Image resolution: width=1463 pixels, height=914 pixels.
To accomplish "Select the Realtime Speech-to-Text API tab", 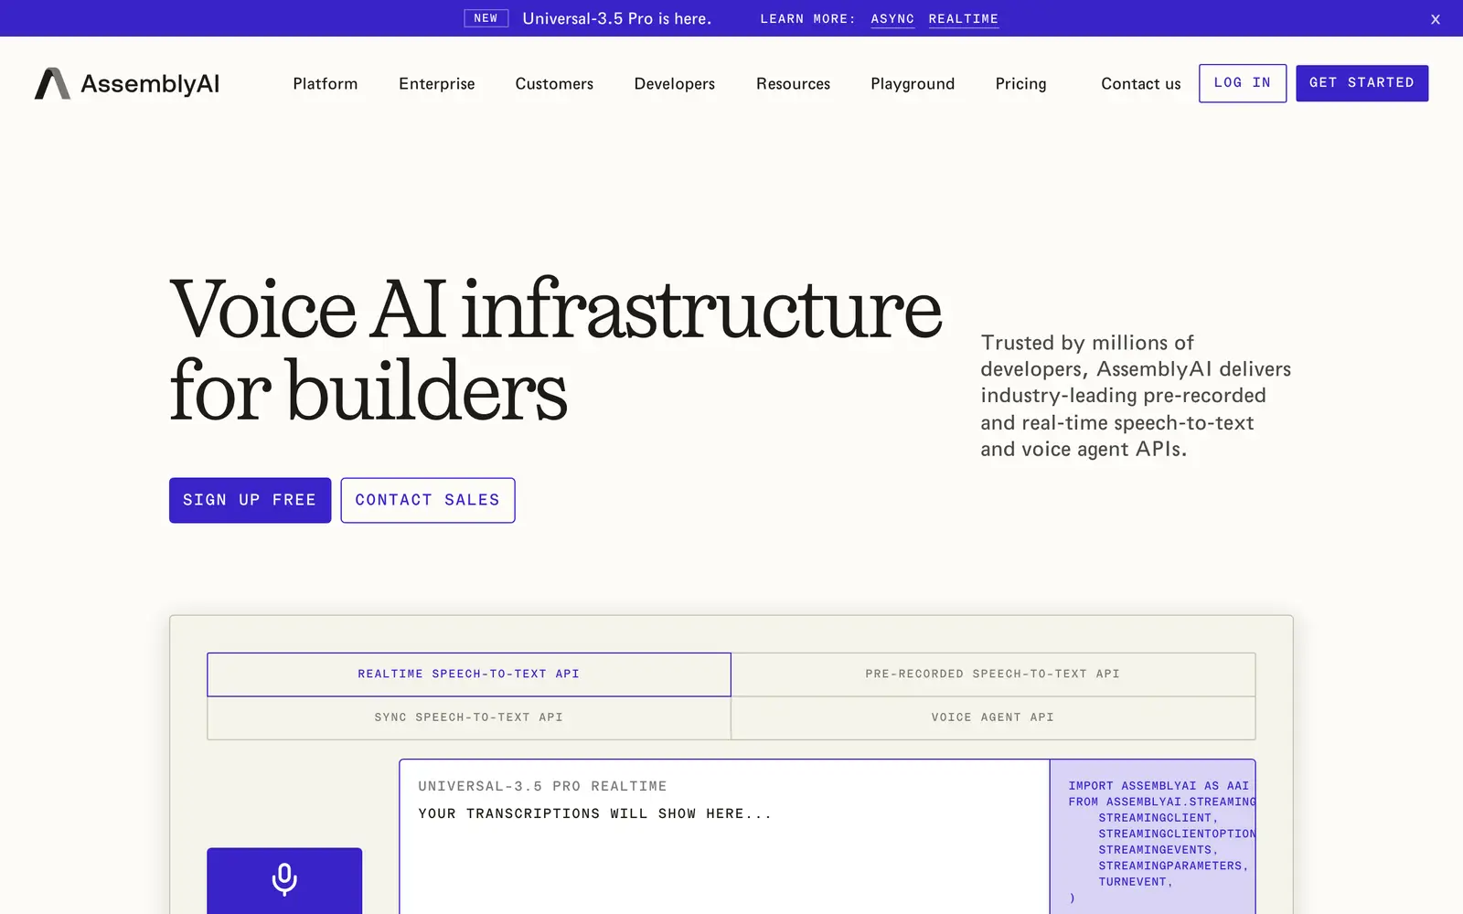I will click(469, 675).
